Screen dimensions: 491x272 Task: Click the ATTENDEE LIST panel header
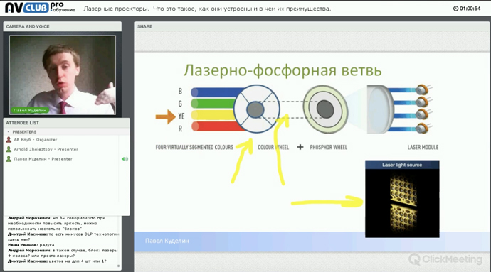(67, 123)
